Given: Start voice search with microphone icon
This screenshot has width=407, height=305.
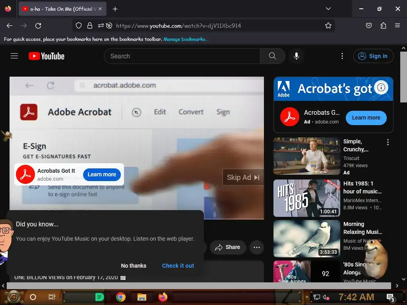Looking at the screenshot, I should point(297,56).
